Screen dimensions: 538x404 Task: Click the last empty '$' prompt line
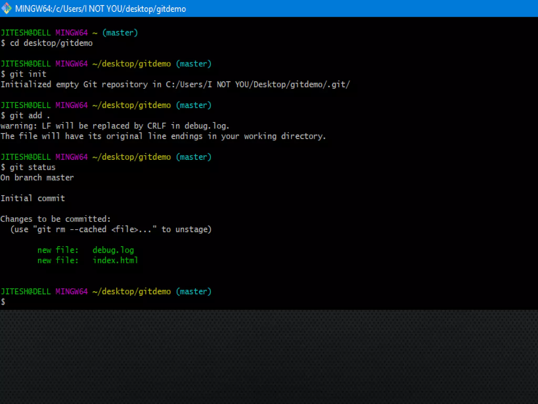click(x=3, y=302)
